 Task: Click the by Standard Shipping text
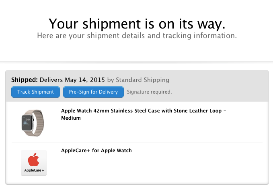click(138, 80)
